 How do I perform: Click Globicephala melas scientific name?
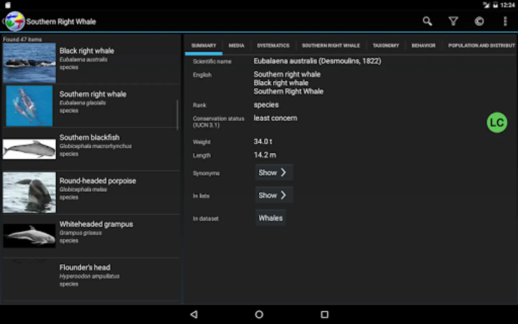pos(83,189)
